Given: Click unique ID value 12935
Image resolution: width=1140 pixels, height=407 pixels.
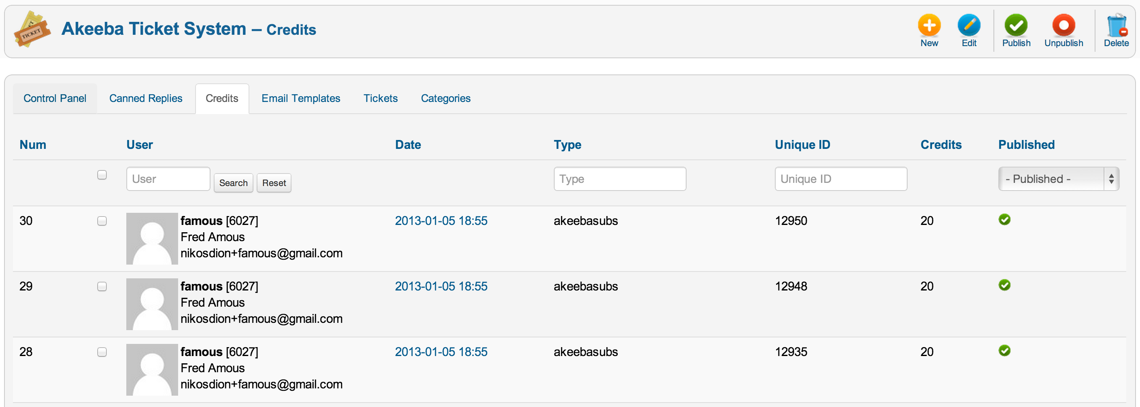Looking at the screenshot, I should 791,352.
